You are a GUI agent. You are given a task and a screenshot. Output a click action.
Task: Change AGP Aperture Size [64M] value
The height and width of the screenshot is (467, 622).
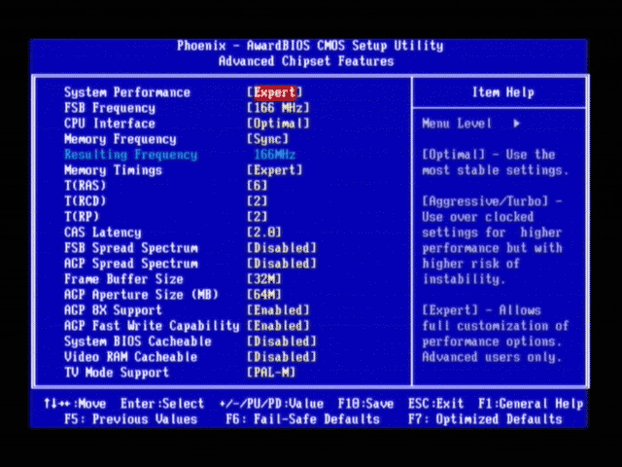[264, 295]
